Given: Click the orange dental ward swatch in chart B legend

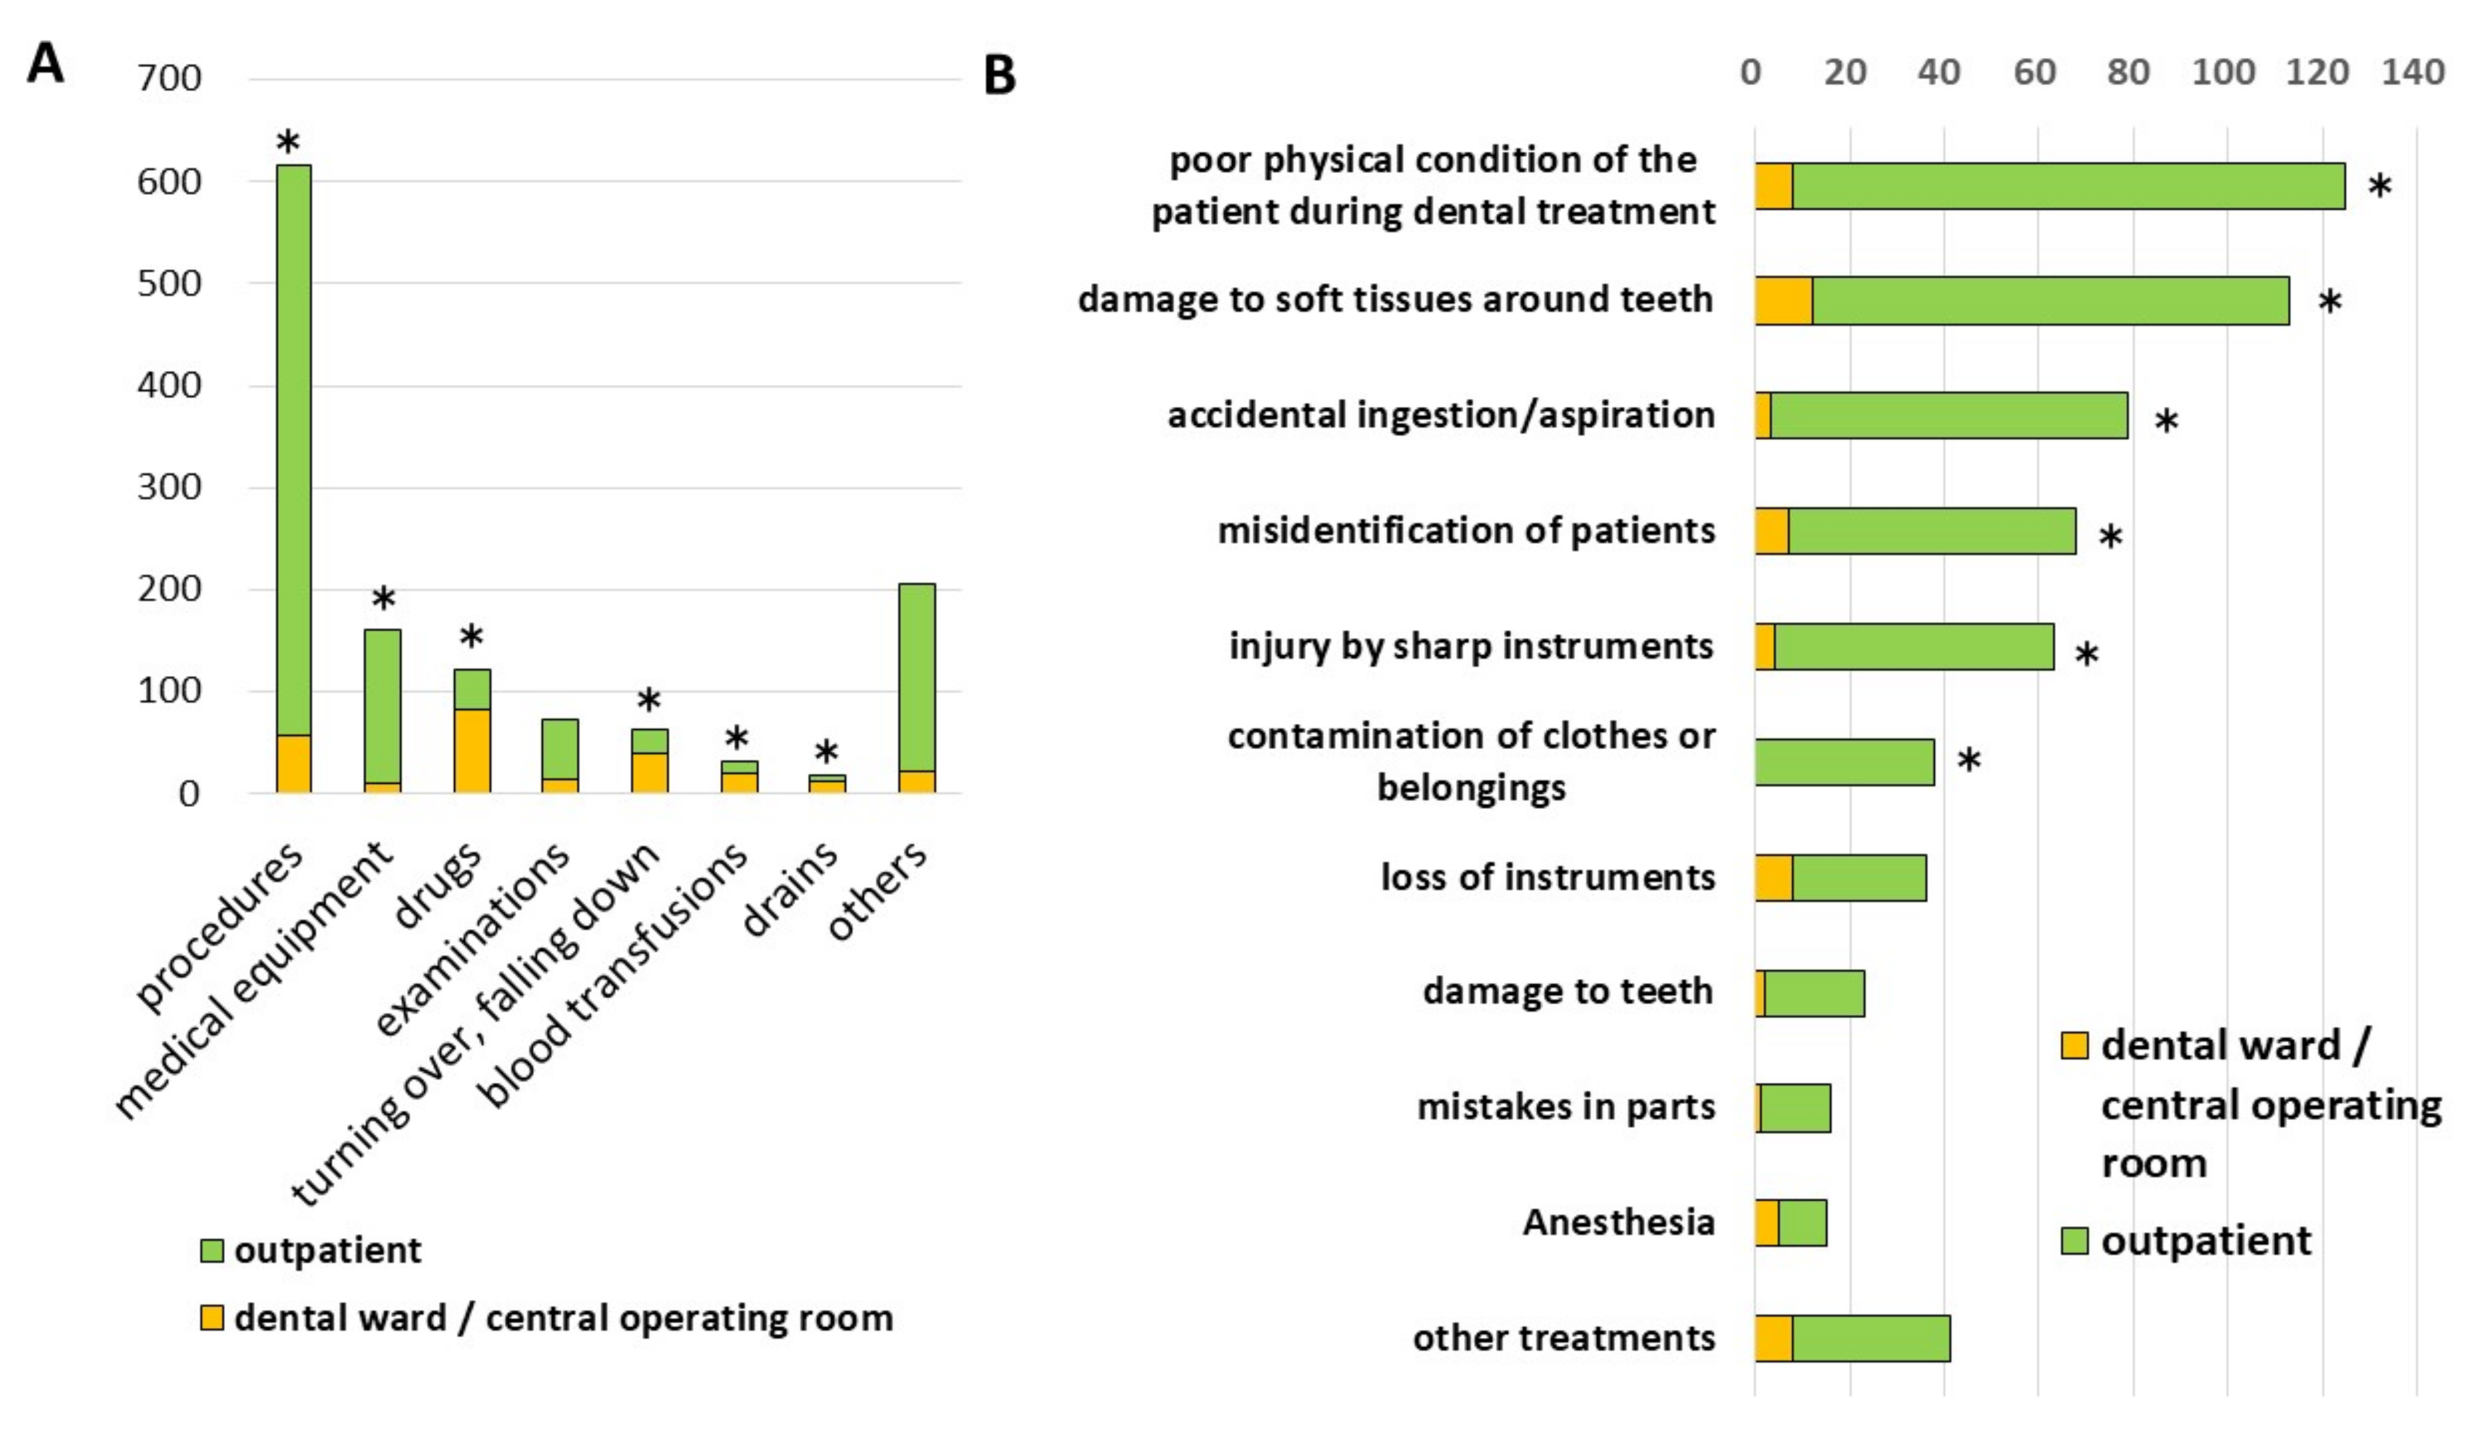Looking at the screenshot, I should (x=2073, y=1045).
